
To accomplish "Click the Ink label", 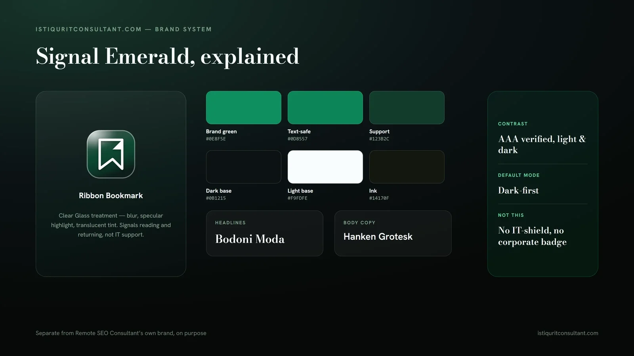I will [373, 191].
